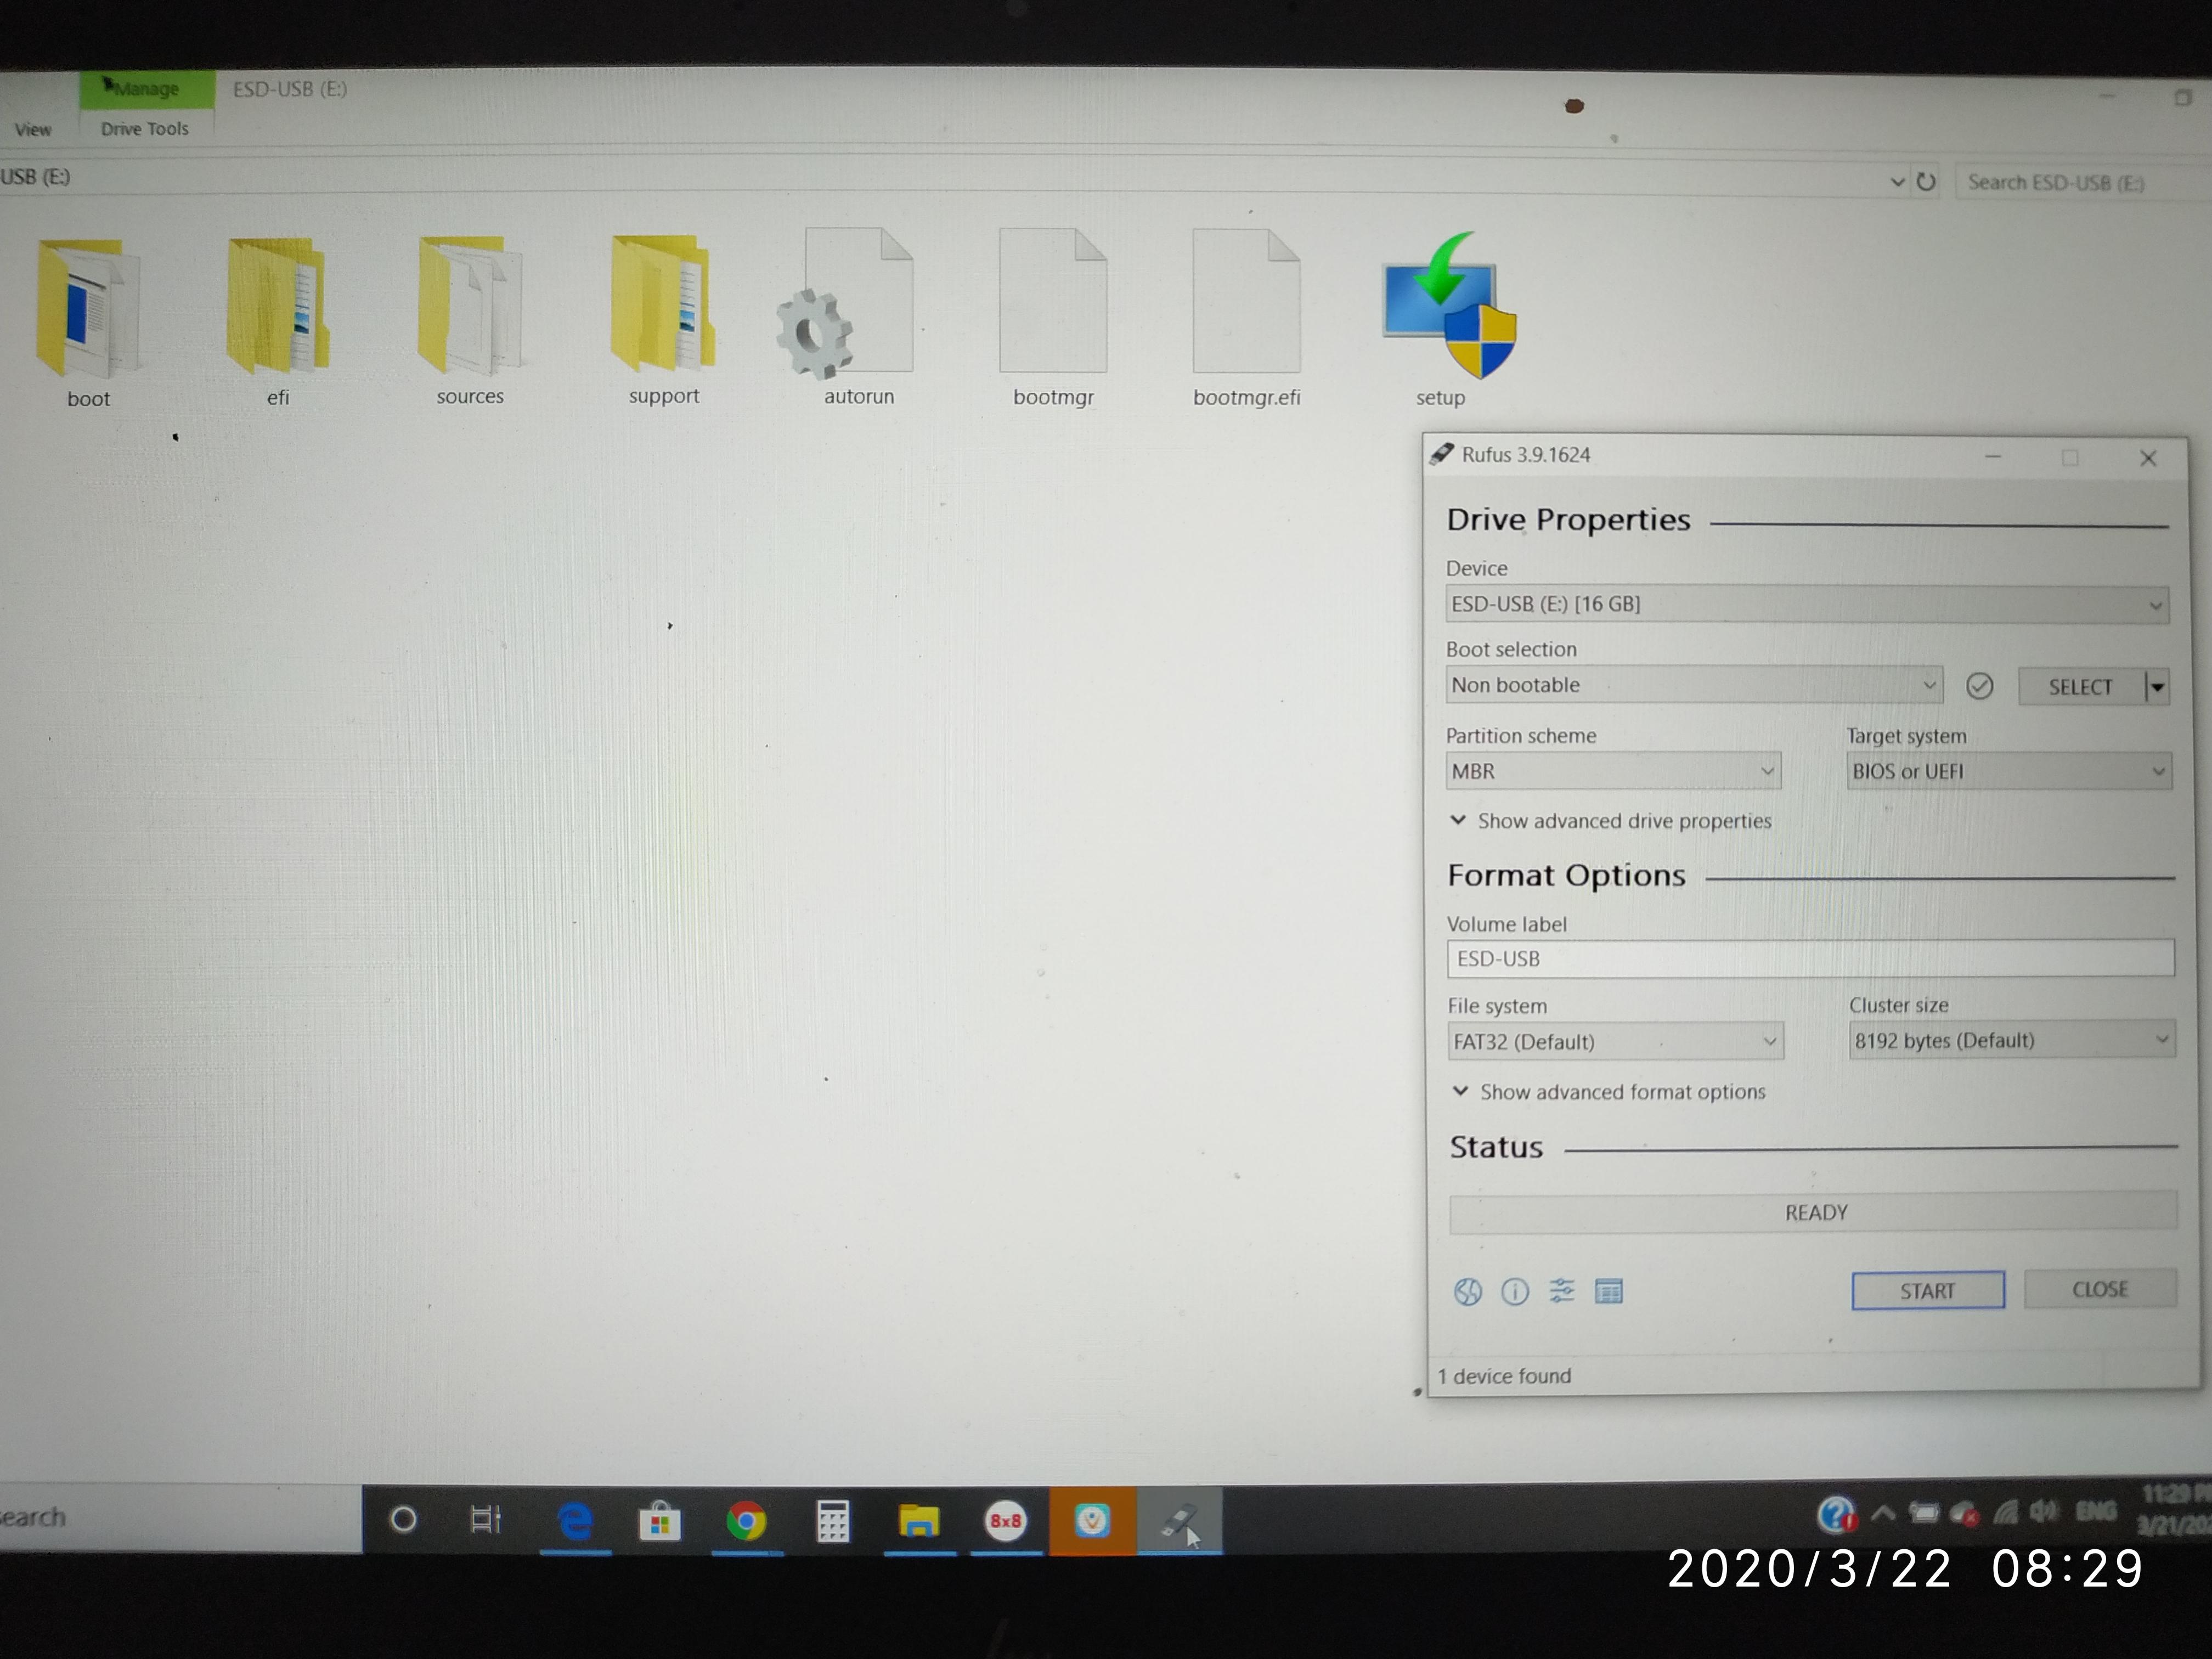Screen dimensions: 2212x1659
Task: Open the SELECT button arrow menu
Action: pyautogui.click(x=2157, y=687)
